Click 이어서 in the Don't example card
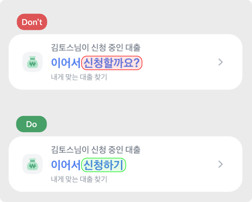This screenshot has height=202, width=252. pyautogui.click(x=66, y=63)
